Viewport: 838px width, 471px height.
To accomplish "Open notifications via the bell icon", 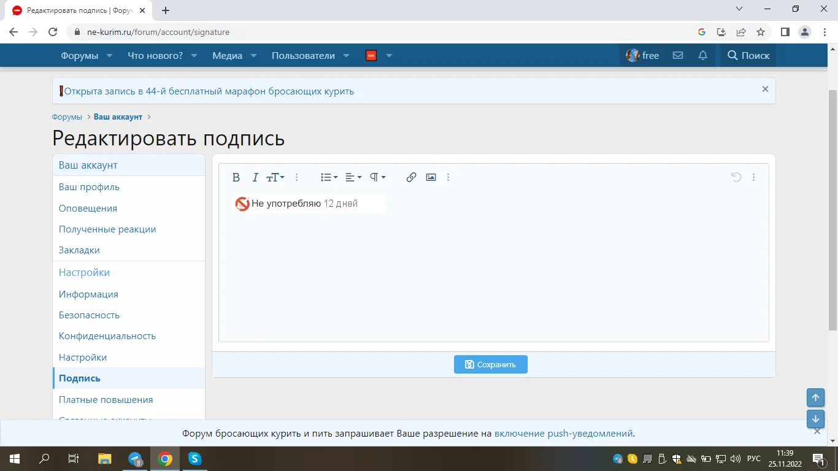I will click(702, 55).
